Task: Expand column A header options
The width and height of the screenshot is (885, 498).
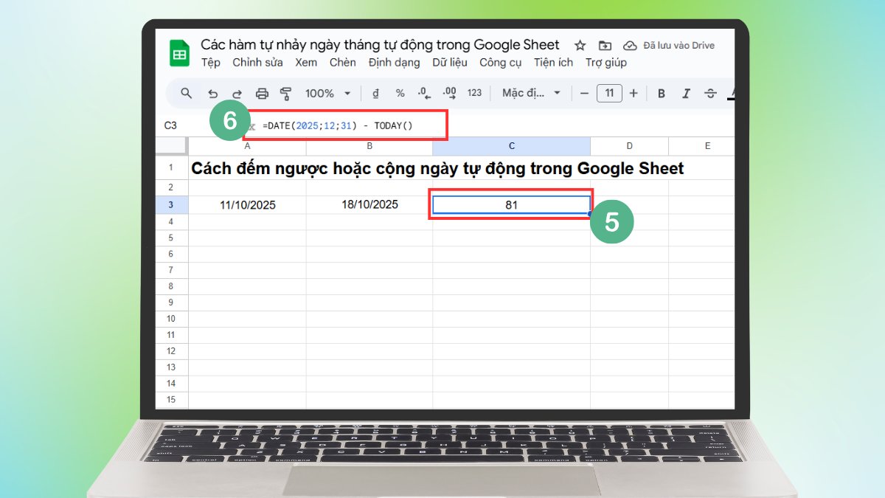Action: coord(248,145)
